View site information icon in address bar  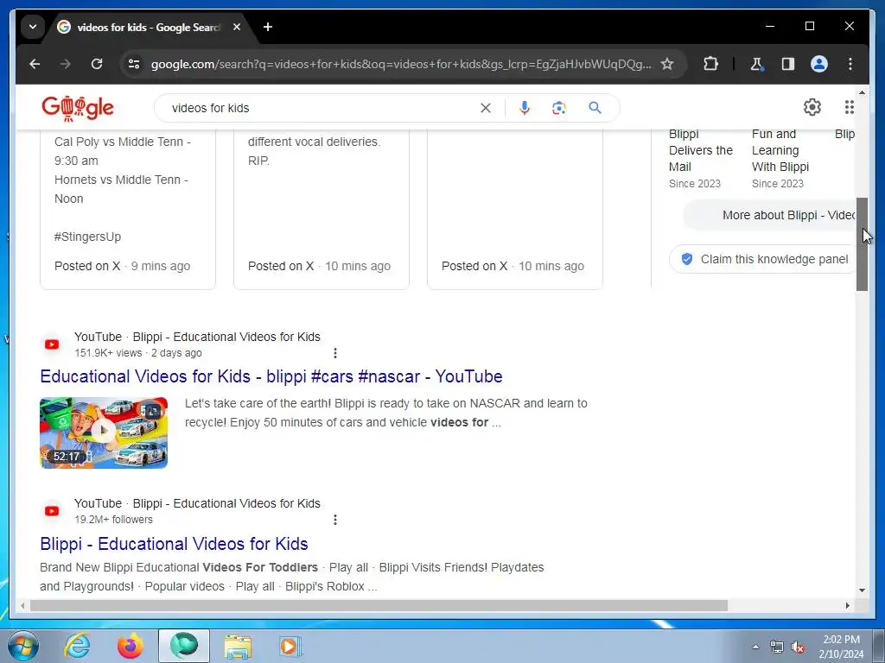click(134, 64)
